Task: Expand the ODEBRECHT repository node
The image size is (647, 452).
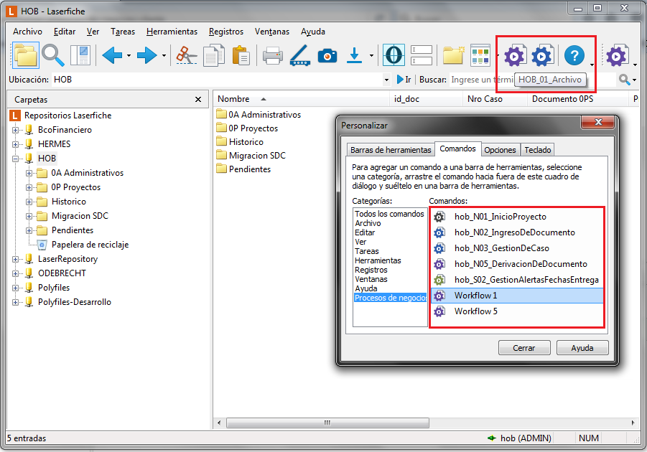Action: [15, 273]
